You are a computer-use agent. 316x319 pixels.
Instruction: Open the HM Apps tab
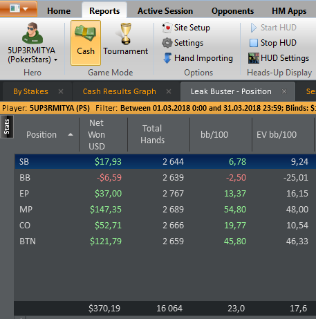[289, 11]
